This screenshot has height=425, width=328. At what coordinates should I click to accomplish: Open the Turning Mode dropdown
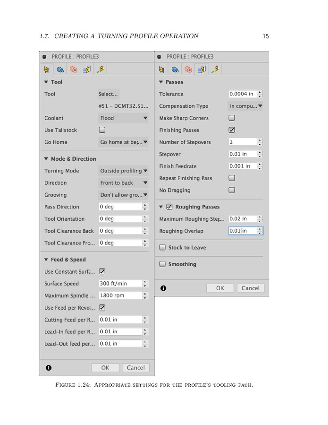[x=123, y=171]
